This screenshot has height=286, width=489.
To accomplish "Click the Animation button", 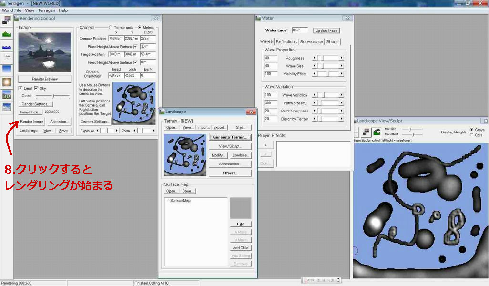I will click(59, 122).
